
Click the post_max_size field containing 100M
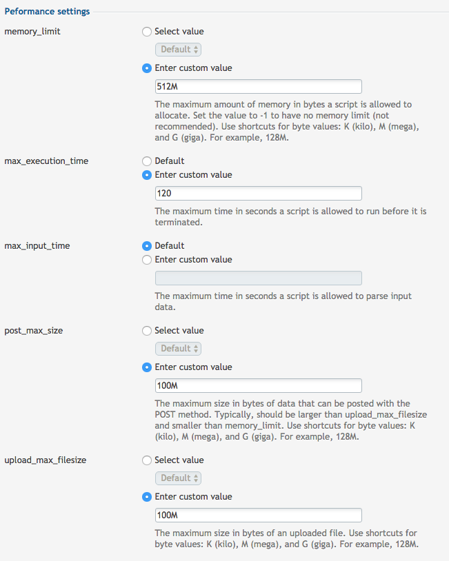click(x=259, y=386)
